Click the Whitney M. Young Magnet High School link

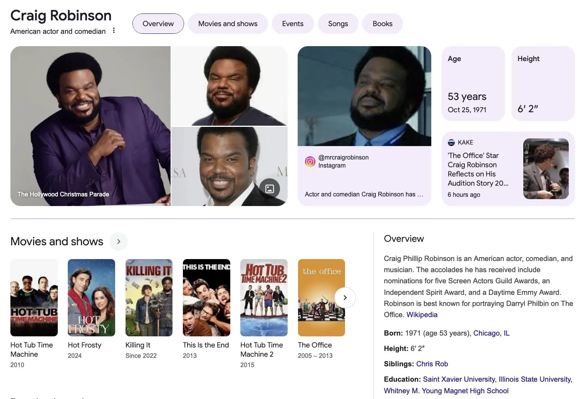point(446,391)
